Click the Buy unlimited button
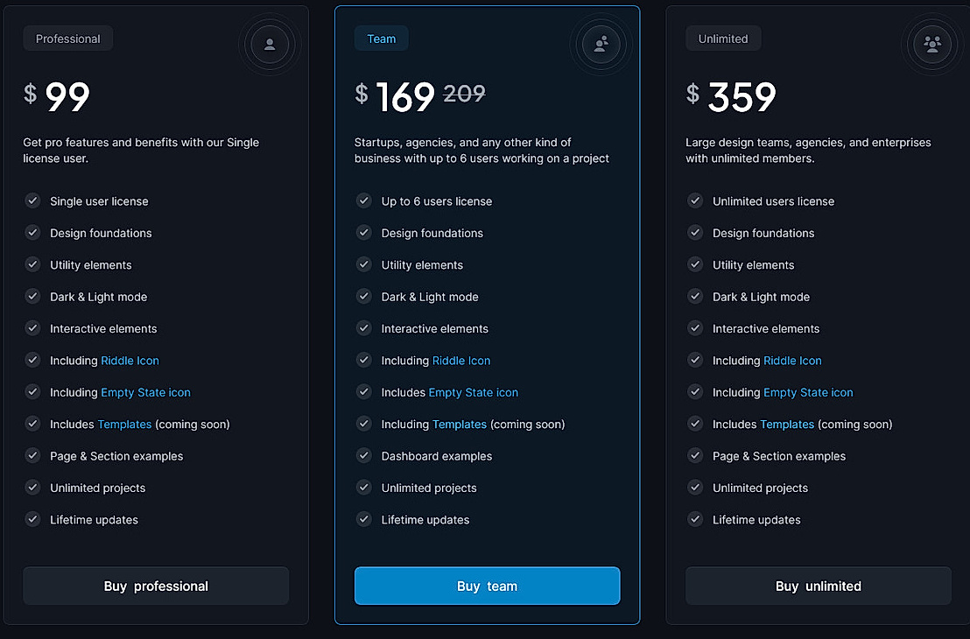Screen dimensions: 970x639 point(818,586)
